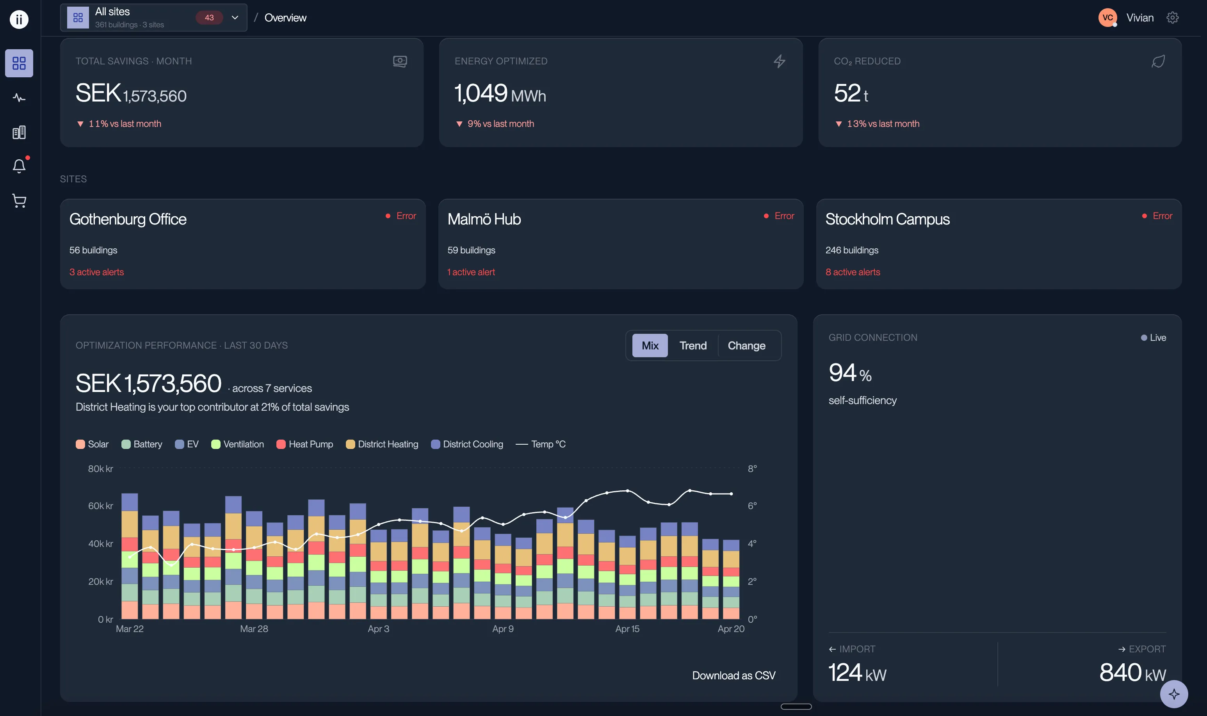Open the Stockholm Campus site card
The width and height of the screenshot is (1207, 716).
tap(999, 244)
